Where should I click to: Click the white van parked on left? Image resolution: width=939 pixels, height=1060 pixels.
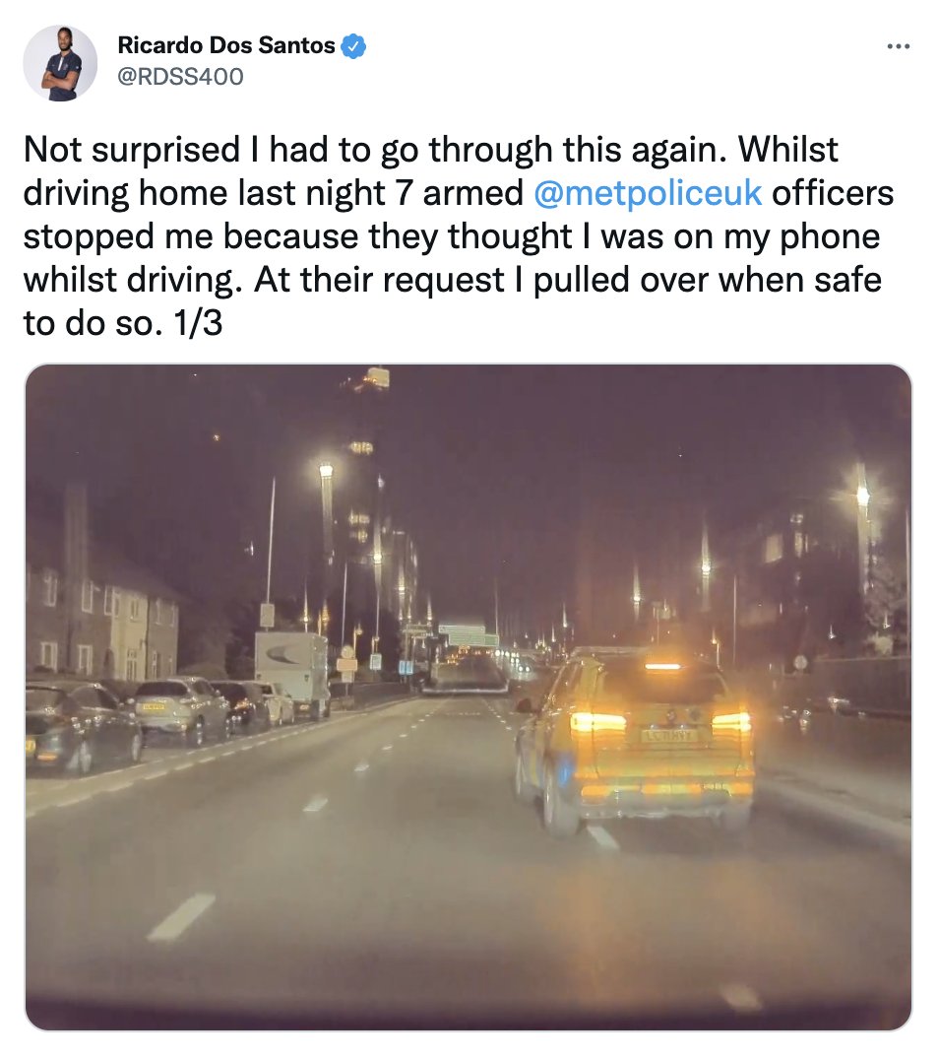pos(291,672)
